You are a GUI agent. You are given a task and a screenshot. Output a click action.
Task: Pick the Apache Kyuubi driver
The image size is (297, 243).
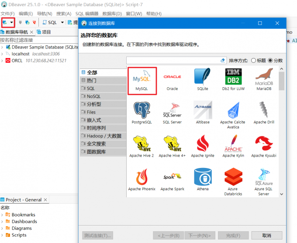(x=264, y=147)
